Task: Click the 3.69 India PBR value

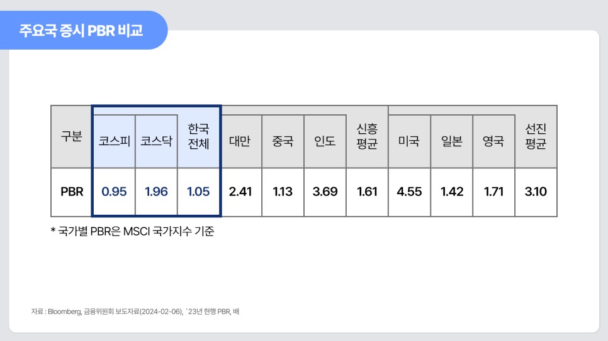Action: 325,192
